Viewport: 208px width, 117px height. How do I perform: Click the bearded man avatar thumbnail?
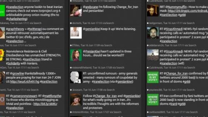tap(153, 33)
